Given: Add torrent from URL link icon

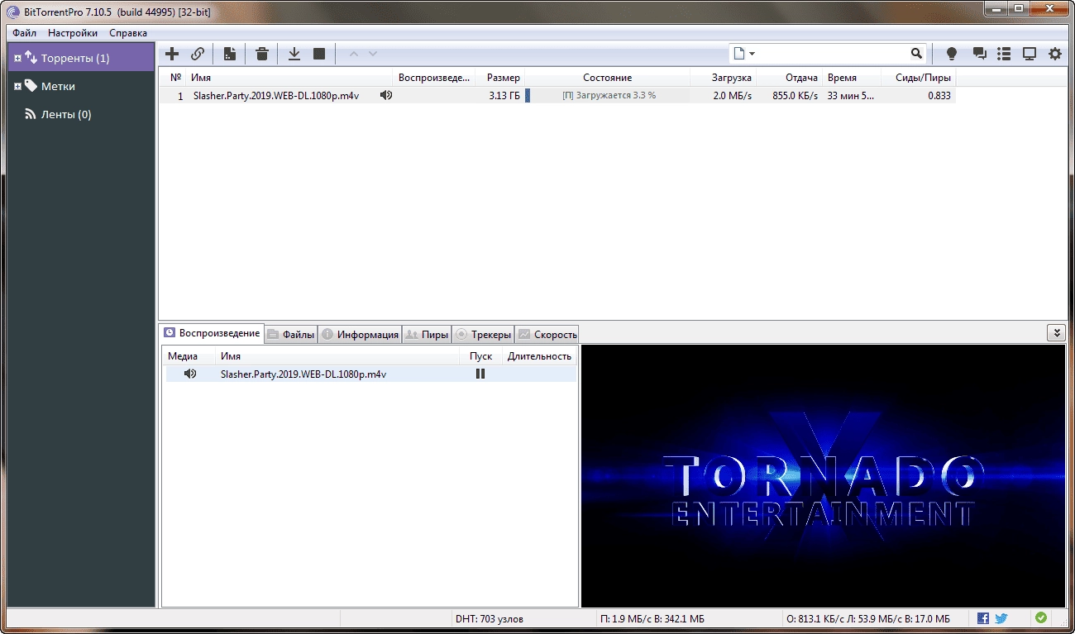Looking at the screenshot, I should 198,54.
